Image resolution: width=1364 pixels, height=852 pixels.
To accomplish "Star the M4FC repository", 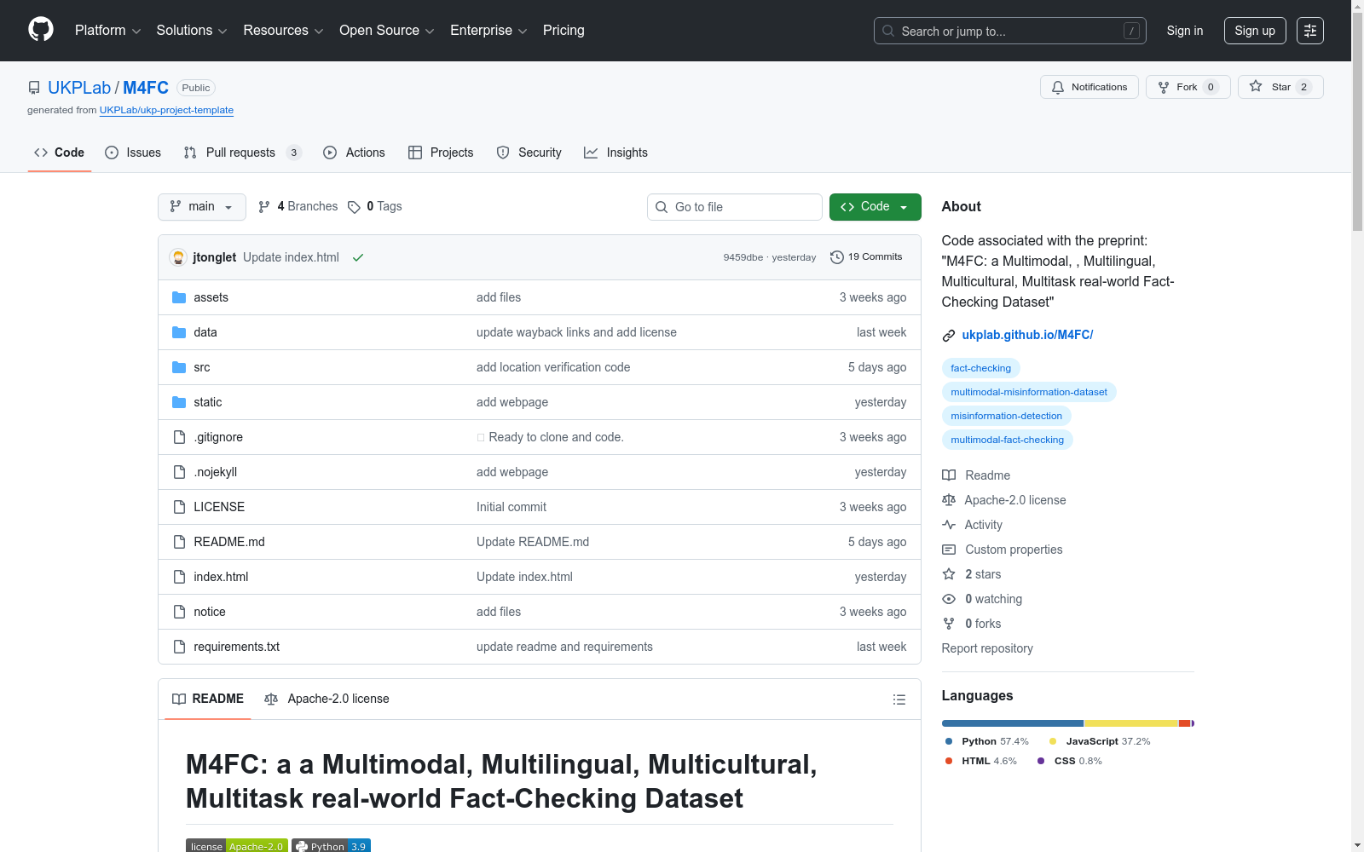I will pyautogui.click(x=1280, y=87).
